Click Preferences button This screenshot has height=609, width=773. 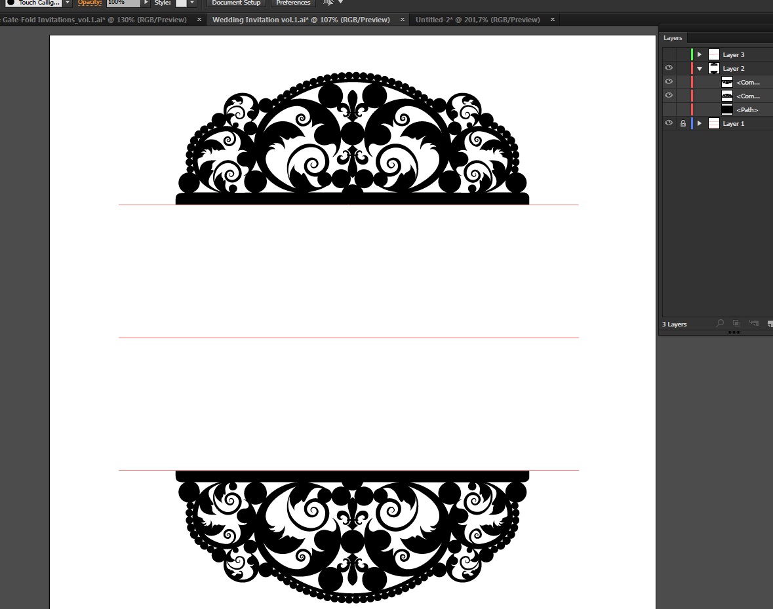tap(293, 3)
